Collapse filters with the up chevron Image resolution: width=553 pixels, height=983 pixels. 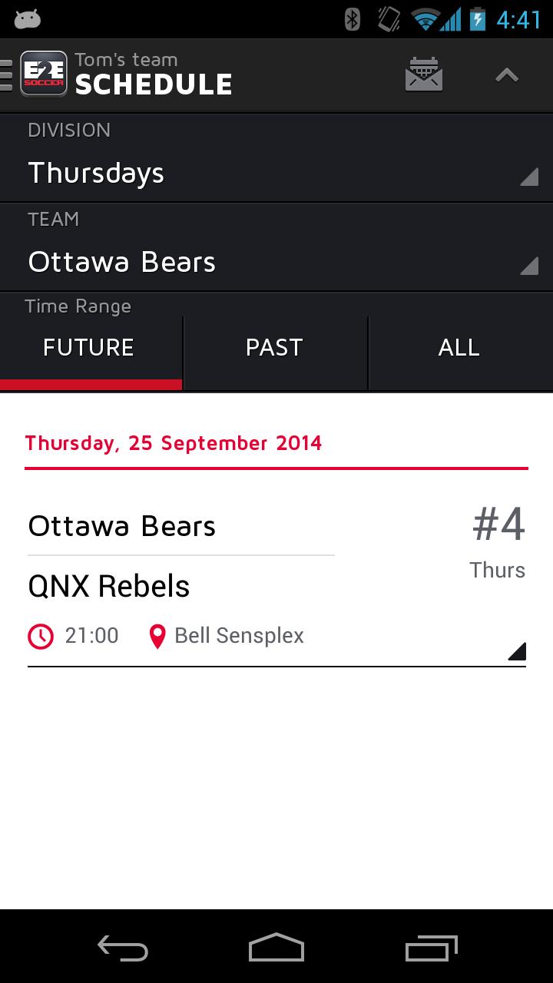pyautogui.click(x=507, y=75)
